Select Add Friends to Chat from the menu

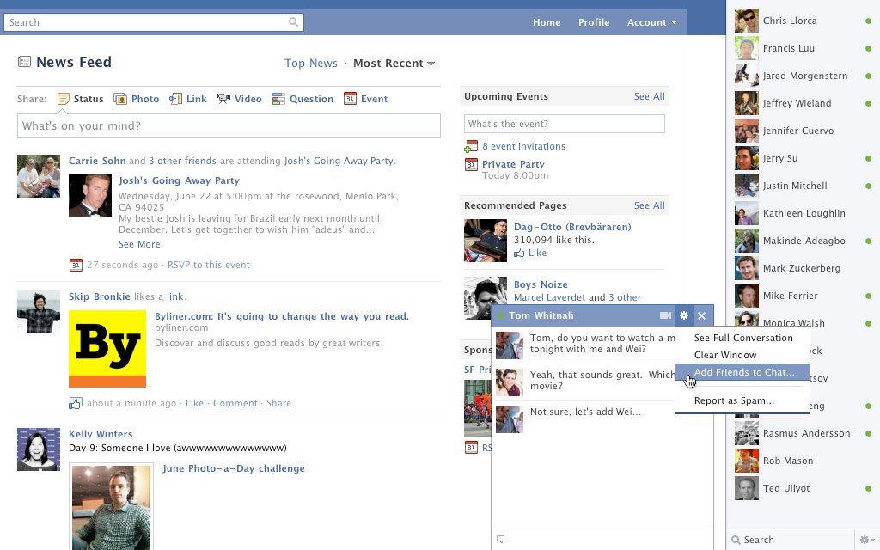[x=742, y=372]
